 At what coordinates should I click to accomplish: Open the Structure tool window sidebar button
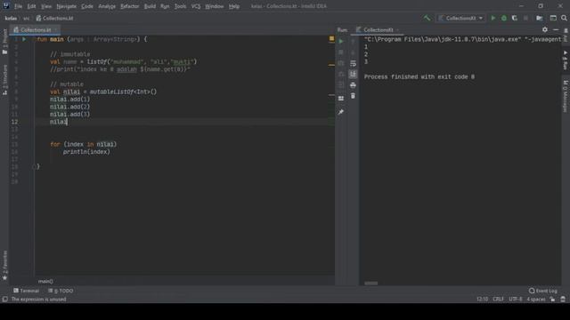pyautogui.click(x=4, y=79)
